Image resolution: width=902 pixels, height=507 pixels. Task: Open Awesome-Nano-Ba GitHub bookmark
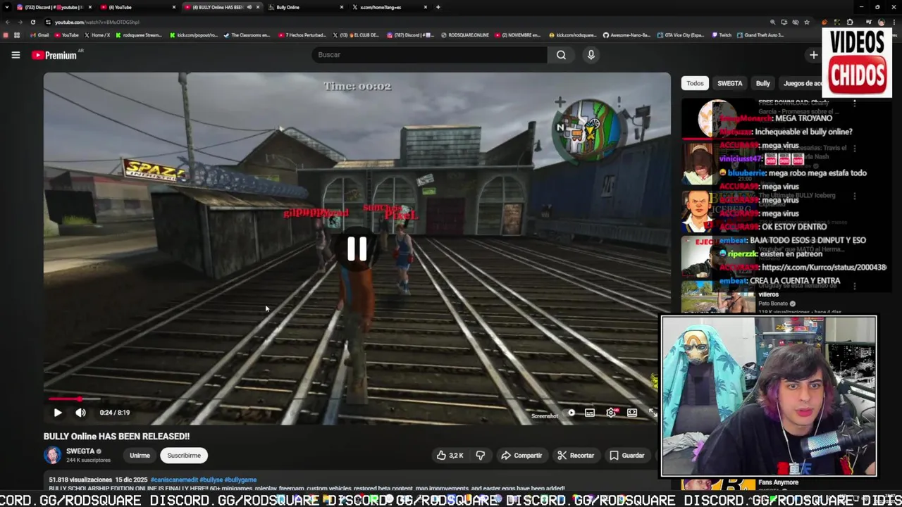coord(626,35)
